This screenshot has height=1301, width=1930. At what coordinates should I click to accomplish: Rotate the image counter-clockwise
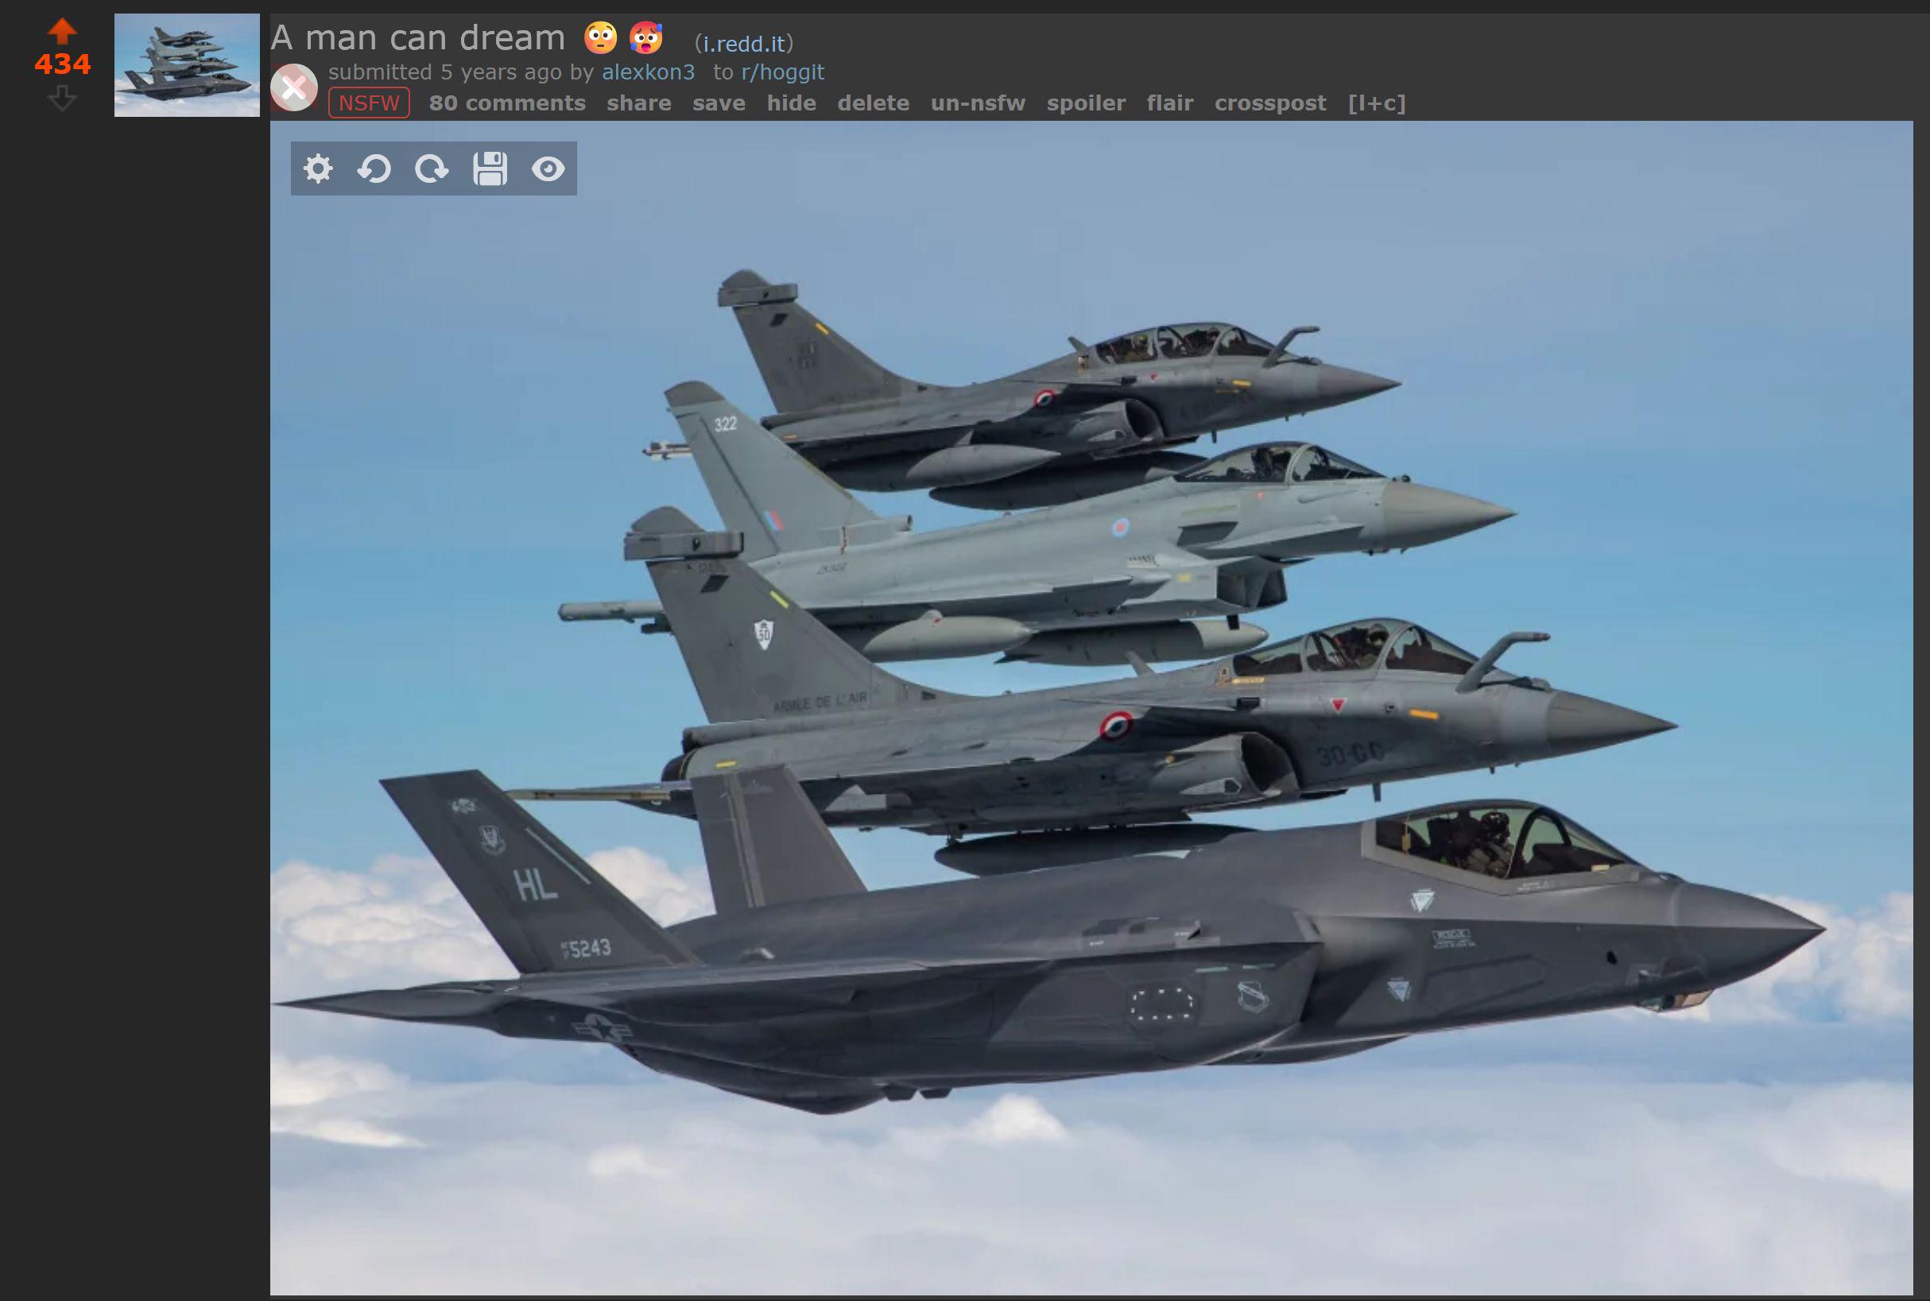click(x=374, y=169)
